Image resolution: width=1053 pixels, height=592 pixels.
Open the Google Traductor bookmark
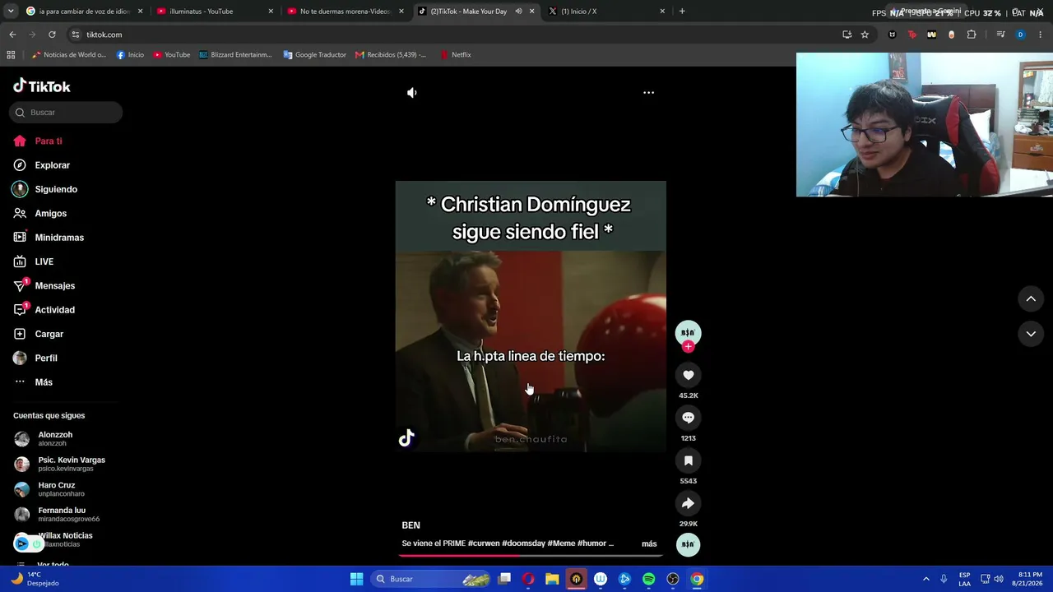click(x=314, y=55)
